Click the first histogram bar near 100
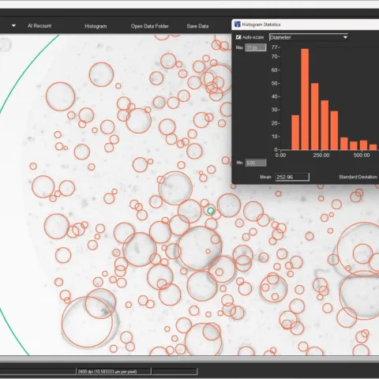This screenshot has width=379, height=379. [295, 133]
